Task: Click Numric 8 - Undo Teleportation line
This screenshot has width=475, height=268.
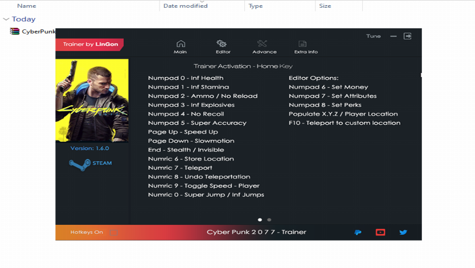Action: click(x=199, y=177)
